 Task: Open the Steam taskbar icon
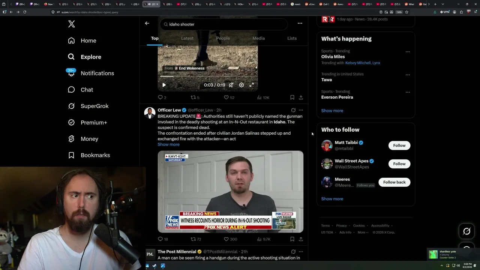click(154, 266)
